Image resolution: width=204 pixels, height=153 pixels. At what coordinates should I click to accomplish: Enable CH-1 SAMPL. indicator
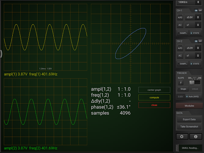point(182,33)
